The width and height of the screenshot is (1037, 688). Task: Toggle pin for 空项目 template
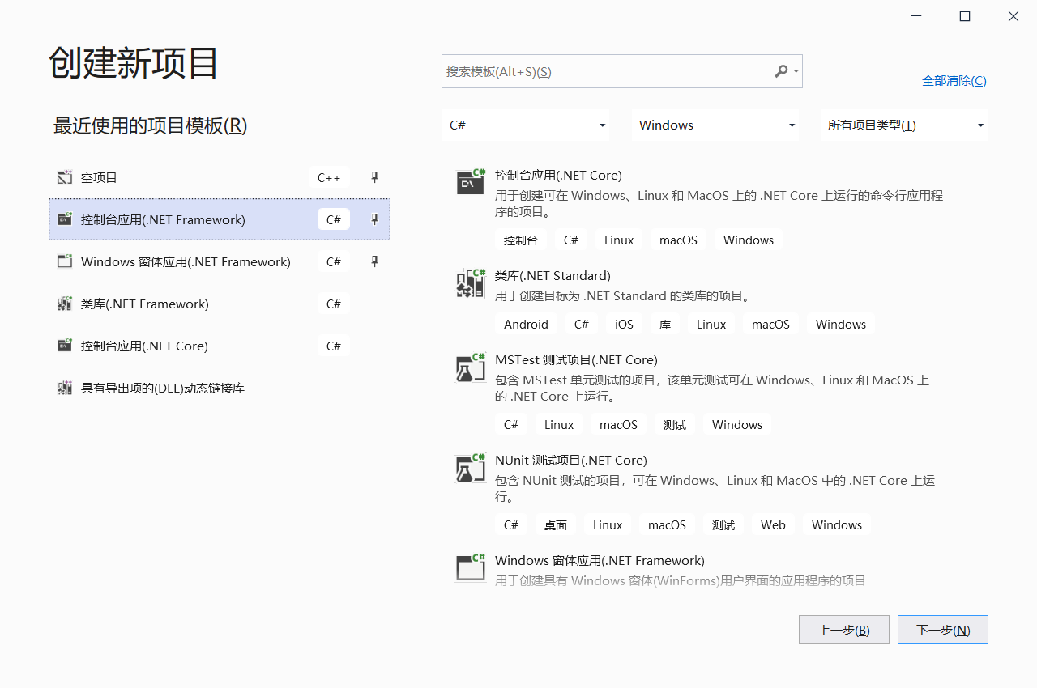(x=374, y=177)
